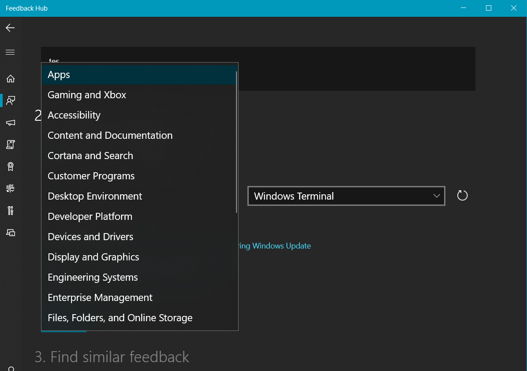
Task: Select Enterprise Management category
Action: click(139, 297)
